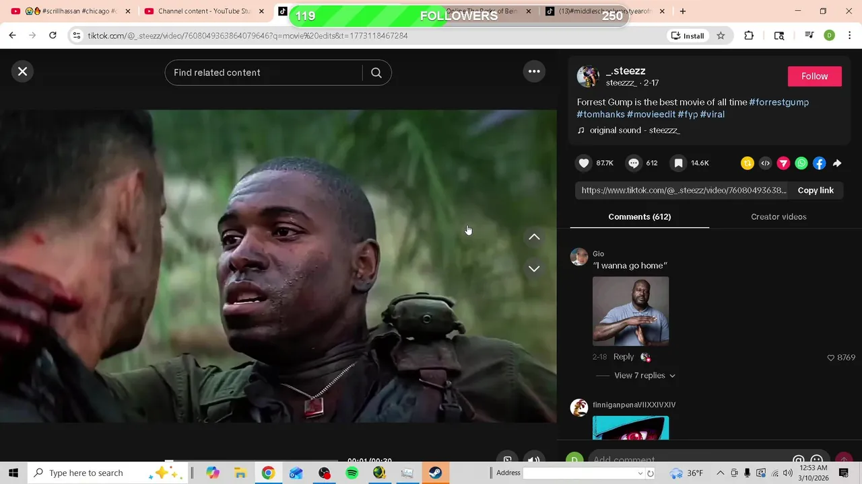Open #forrestgump hashtag link
Image resolution: width=862 pixels, height=484 pixels.
778,102
